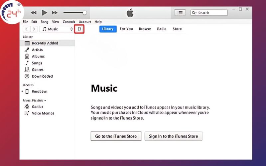The height and width of the screenshot is (166, 266).
Task: Open the View menu
Action: tap(55, 22)
